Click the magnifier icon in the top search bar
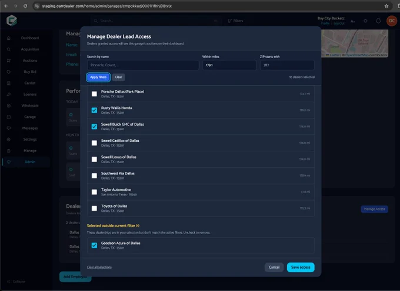This screenshot has width=400, height=291. point(96,21)
